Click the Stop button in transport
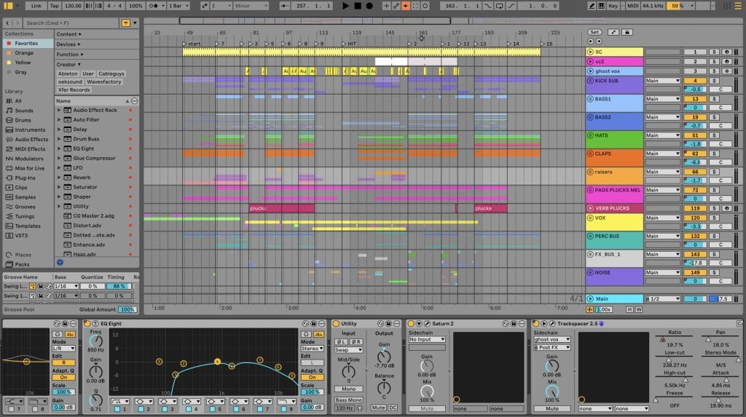Image resolution: width=746 pixels, height=417 pixels. 357,6
